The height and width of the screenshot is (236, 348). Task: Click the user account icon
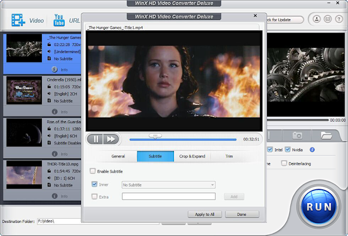[316, 20]
